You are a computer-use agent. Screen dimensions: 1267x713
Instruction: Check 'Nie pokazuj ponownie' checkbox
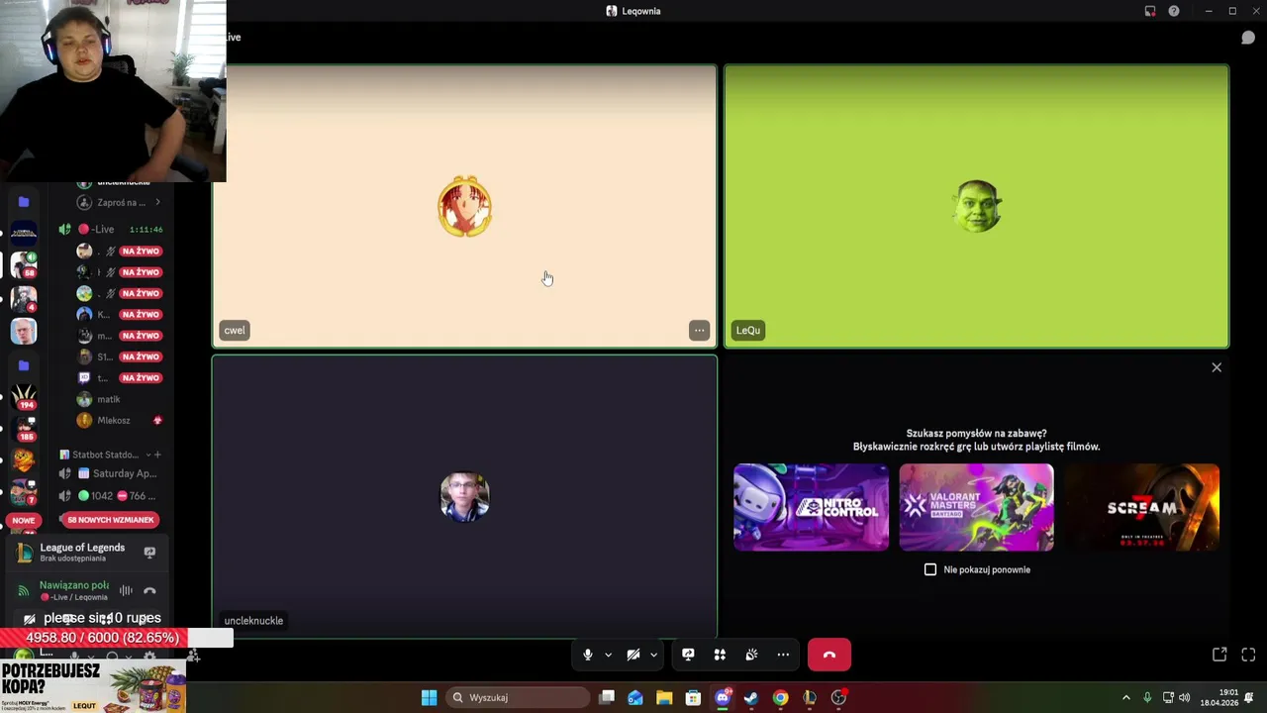pos(930,569)
